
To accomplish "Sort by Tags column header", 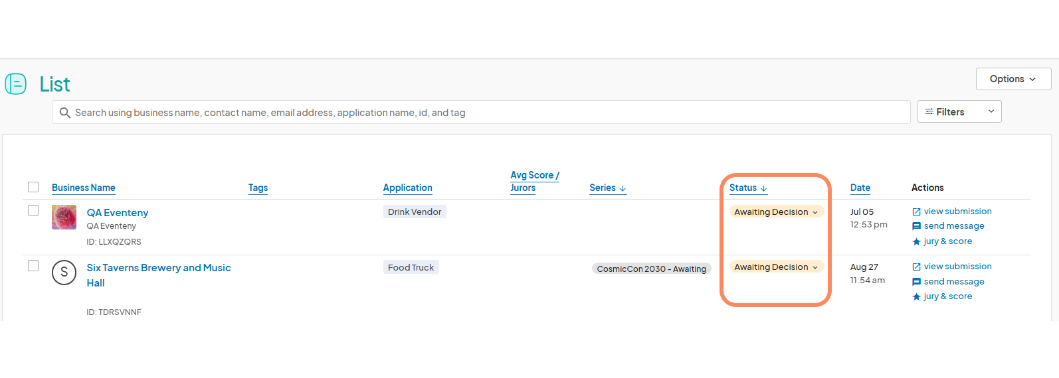I will point(258,188).
